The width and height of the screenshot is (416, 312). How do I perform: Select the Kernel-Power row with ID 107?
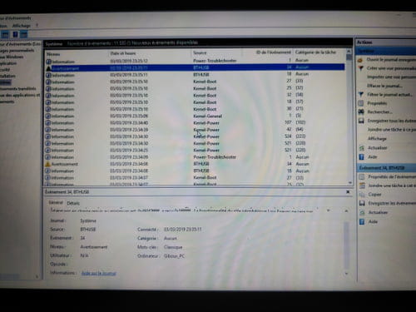coord(196,122)
